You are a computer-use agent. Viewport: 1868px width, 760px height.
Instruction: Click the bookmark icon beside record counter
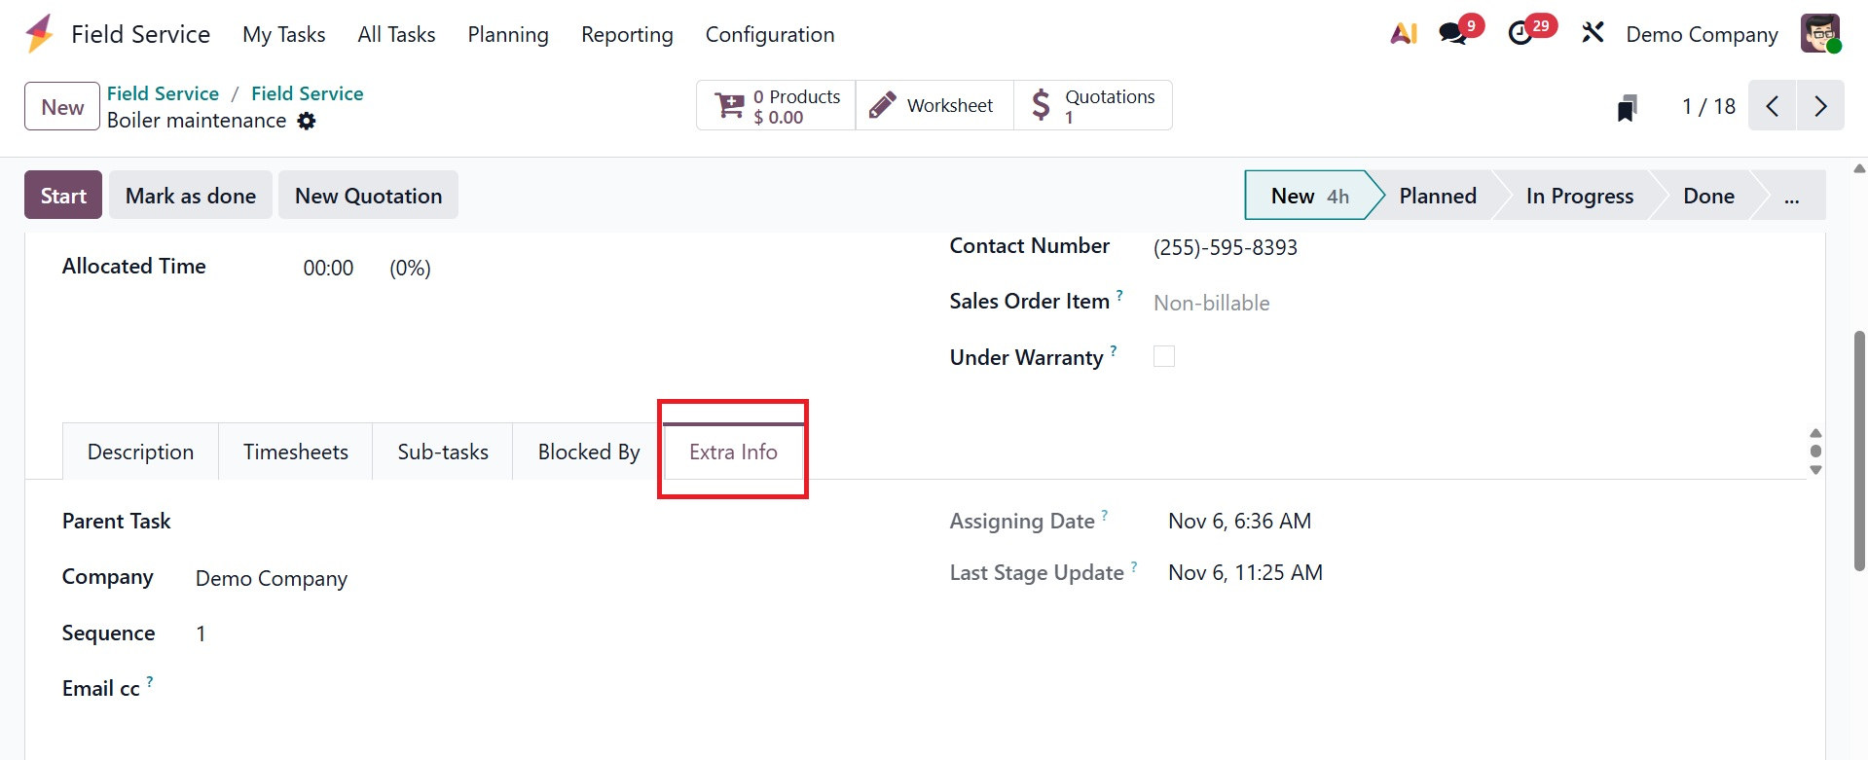(x=1627, y=107)
